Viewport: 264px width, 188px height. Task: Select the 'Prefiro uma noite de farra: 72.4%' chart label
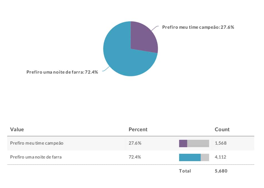[x=62, y=72]
